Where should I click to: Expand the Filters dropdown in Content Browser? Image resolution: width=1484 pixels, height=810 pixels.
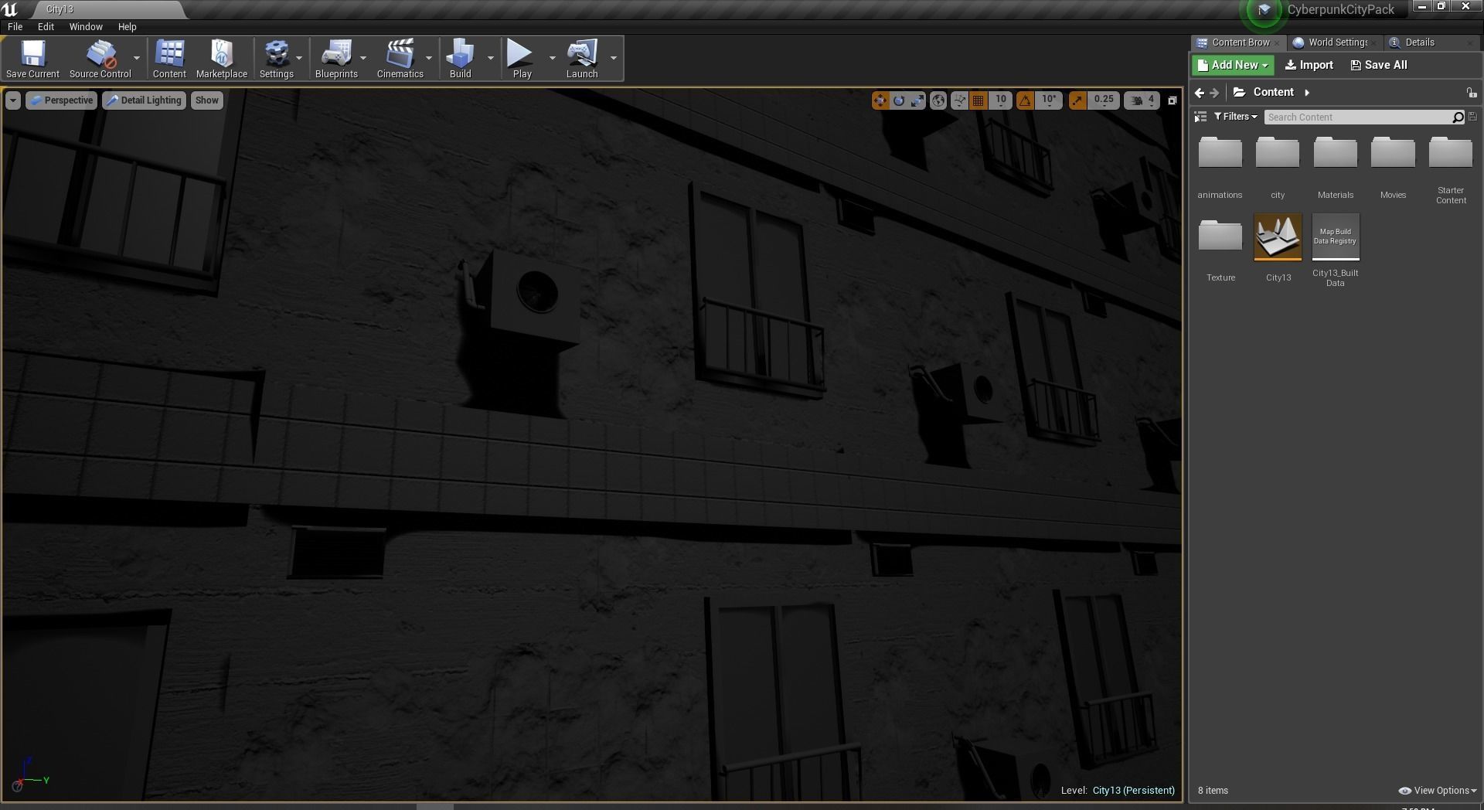1235,117
